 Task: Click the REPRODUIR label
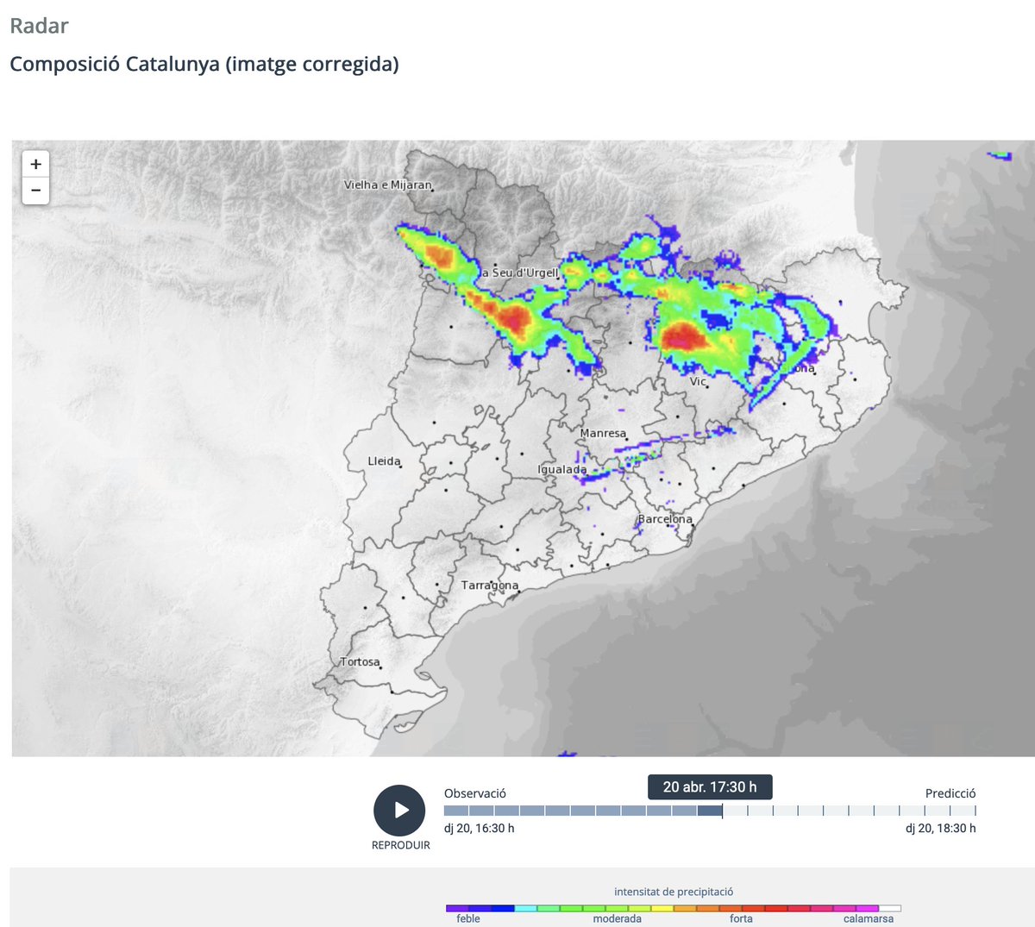tap(400, 845)
